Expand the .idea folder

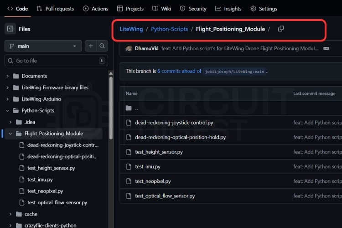(x=10, y=122)
